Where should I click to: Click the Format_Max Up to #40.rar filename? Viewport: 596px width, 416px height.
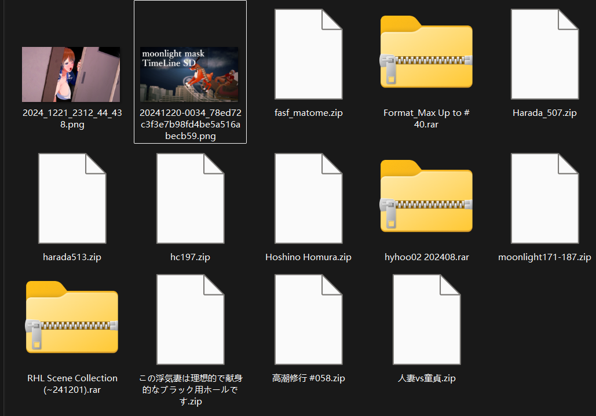[426, 119]
